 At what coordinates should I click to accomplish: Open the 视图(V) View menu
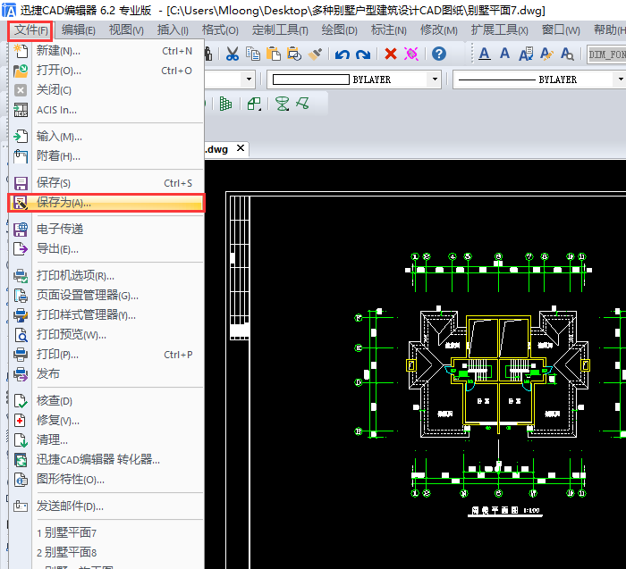pos(126,29)
